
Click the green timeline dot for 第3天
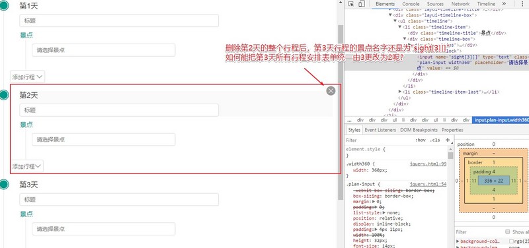click(x=4, y=184)
